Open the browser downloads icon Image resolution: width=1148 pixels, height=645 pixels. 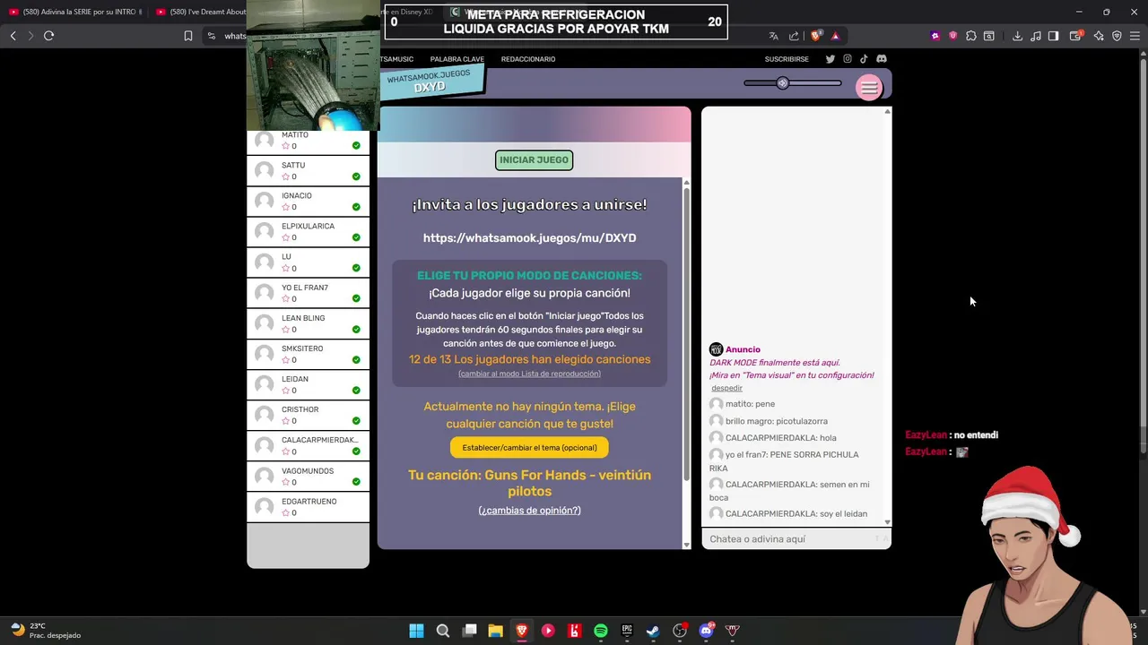tap(1017, 36)
